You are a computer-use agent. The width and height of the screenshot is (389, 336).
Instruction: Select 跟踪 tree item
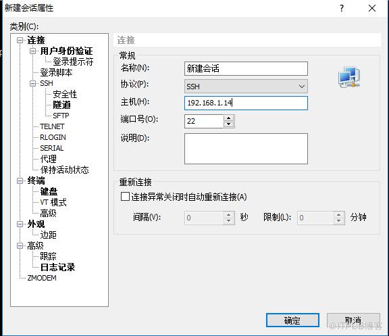tap(48, 256)
